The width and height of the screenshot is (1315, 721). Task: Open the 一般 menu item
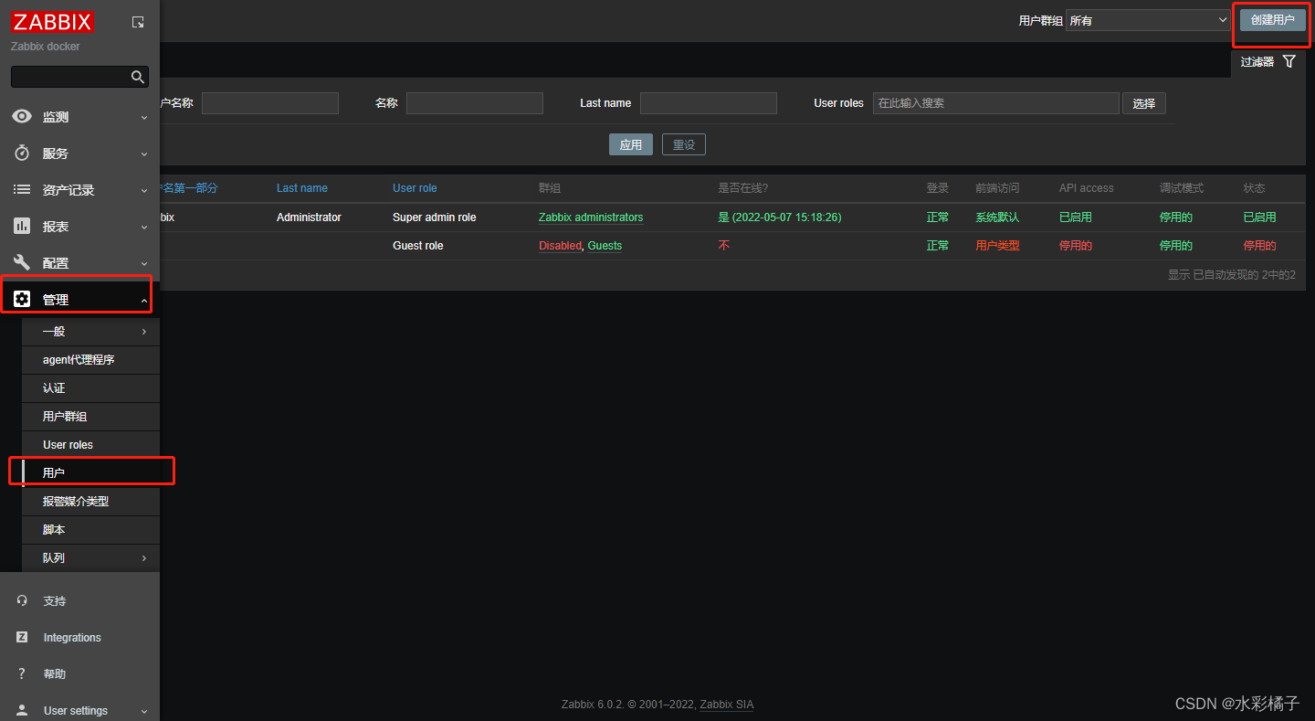point(90,332)
